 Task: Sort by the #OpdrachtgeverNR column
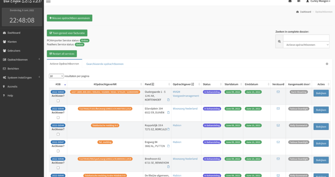pyautogui.click(x=105, y=85)
